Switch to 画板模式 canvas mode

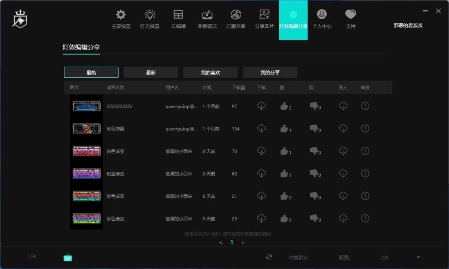207,19
